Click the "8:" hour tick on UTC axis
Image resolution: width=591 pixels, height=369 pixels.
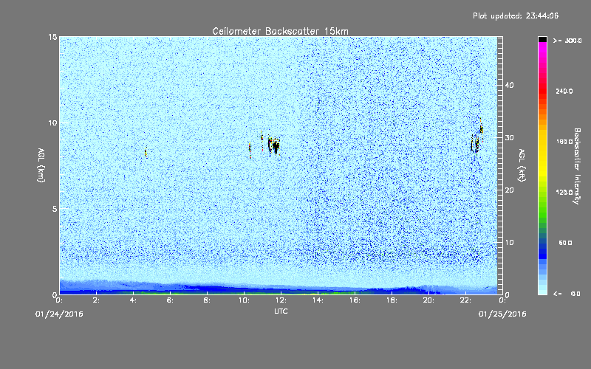(x=207, y=300)
